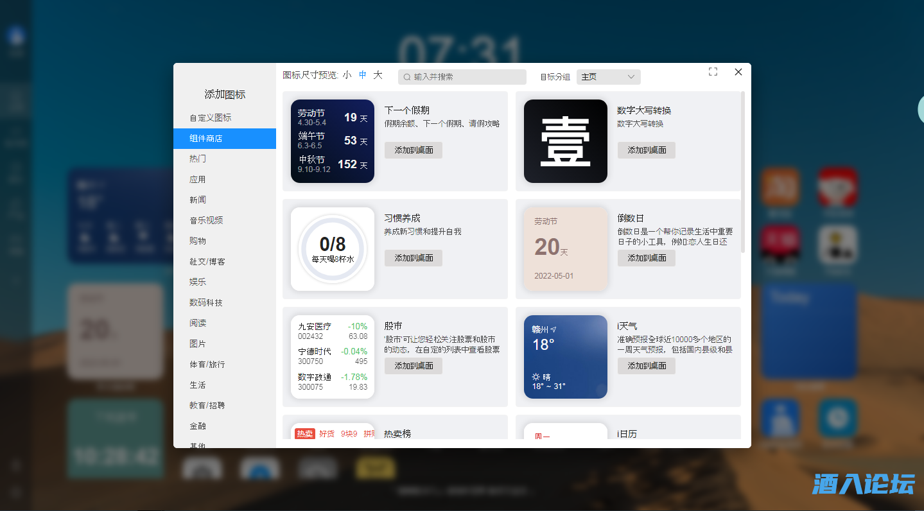The height and width of the screenshot is (511, 924).
Task: Click the search magnifier icon
Action: point(407,77)
